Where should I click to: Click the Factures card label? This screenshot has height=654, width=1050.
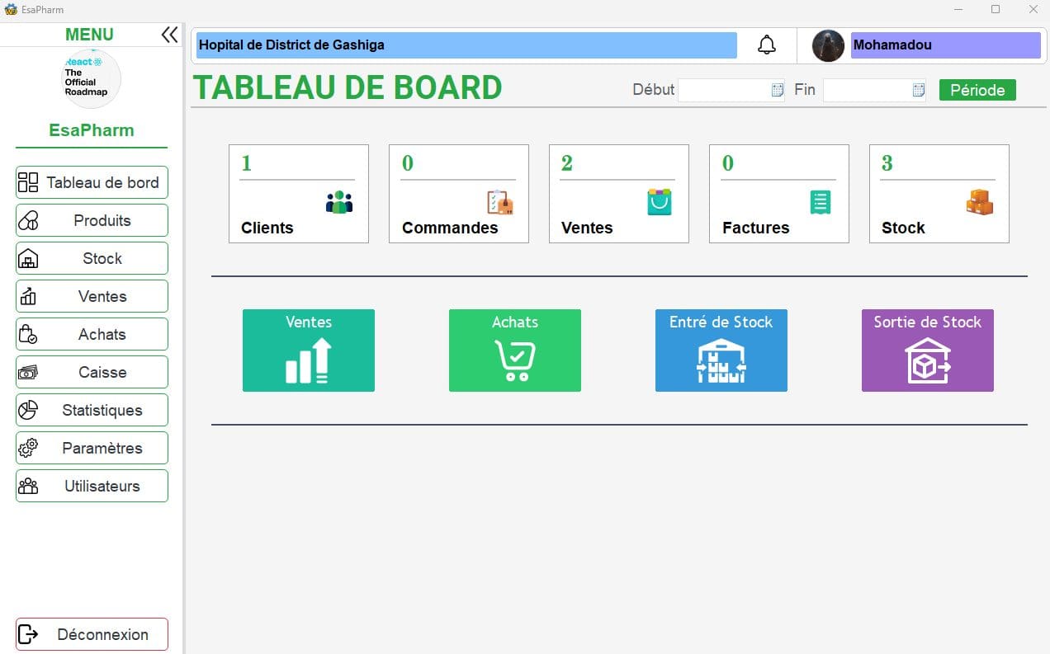(x=756, y=228)
